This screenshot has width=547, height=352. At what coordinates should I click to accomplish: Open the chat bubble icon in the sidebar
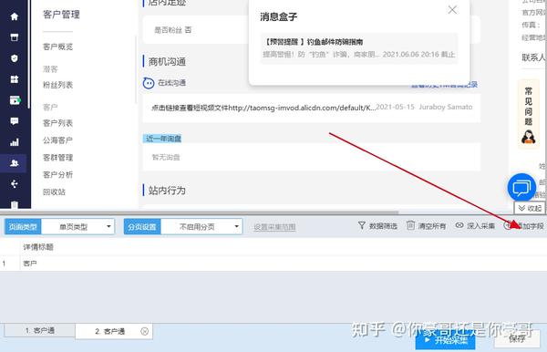click(x=15, y=121)
